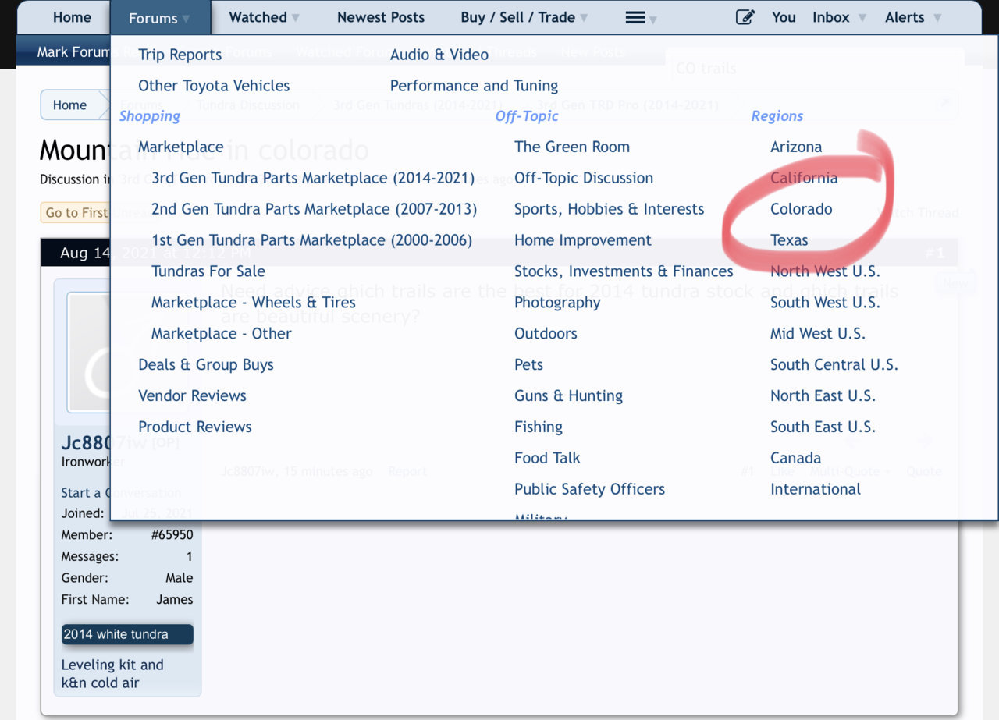The image size is (999, 720).
Task: Select the Arizona regional forum
Action: pyautogui.click(x=796, y=147)
